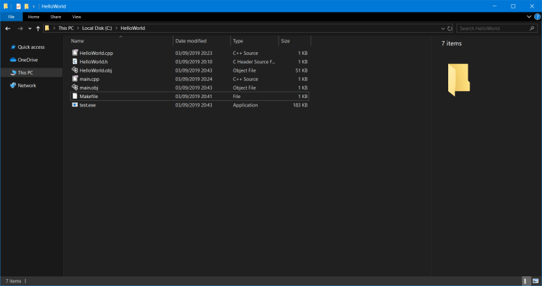Click the test.exe application icon

coord(74,104)
